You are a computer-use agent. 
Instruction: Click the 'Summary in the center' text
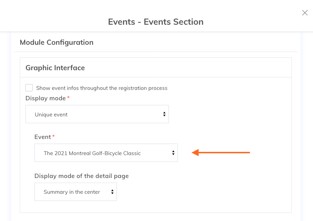72,192
